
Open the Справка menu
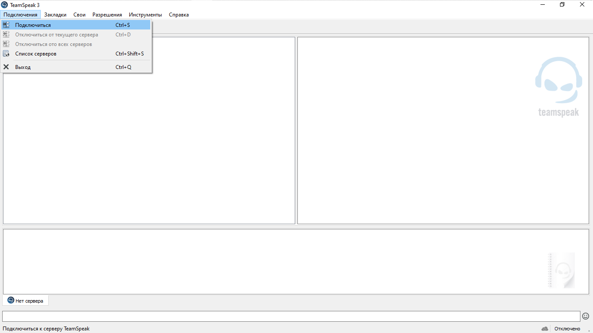click(179, 15)
